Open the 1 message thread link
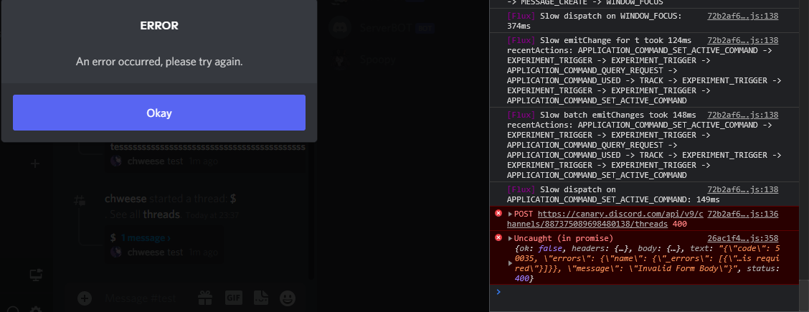The width and height of the screenshot is (809, 312). (146, 237)
